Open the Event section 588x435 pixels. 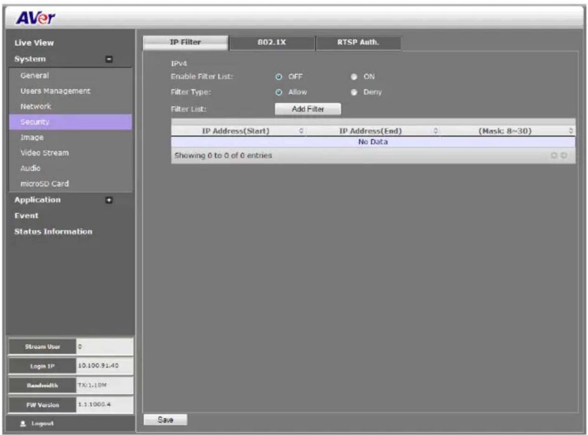pos(26,216)
